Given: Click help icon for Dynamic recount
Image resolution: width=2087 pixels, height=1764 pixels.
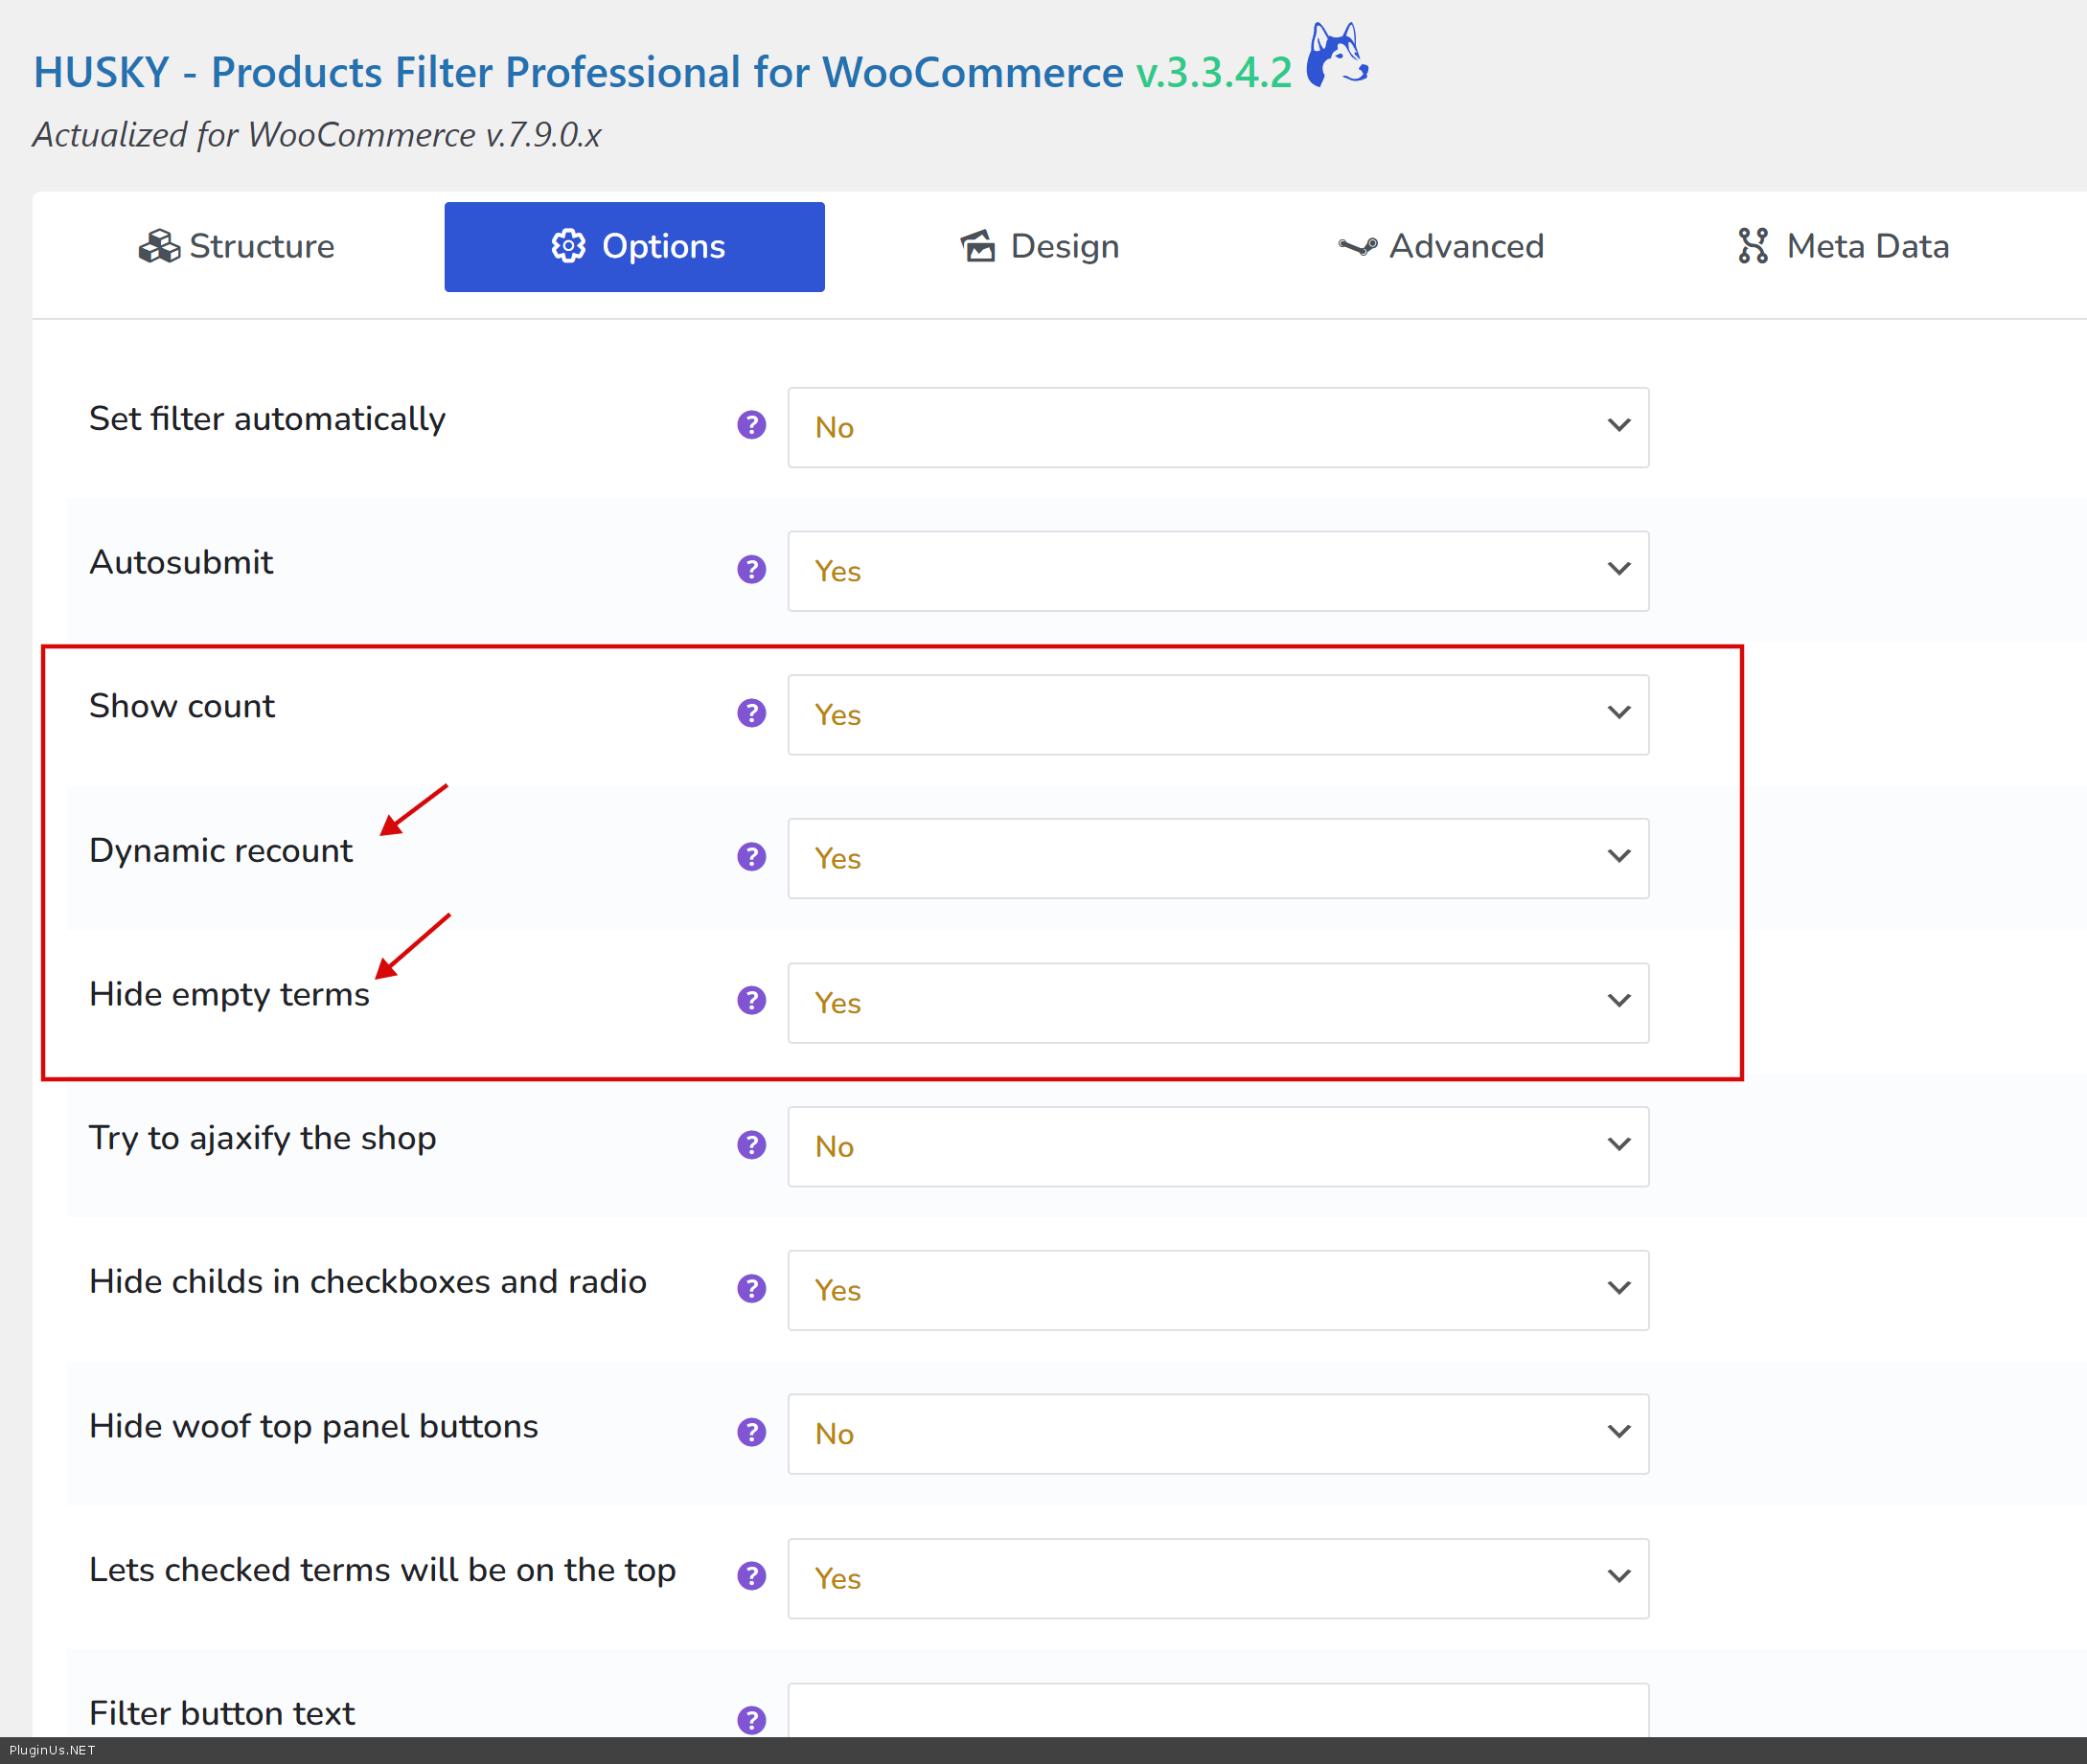Looking at the screenshot, I should [x=751, y=858].
